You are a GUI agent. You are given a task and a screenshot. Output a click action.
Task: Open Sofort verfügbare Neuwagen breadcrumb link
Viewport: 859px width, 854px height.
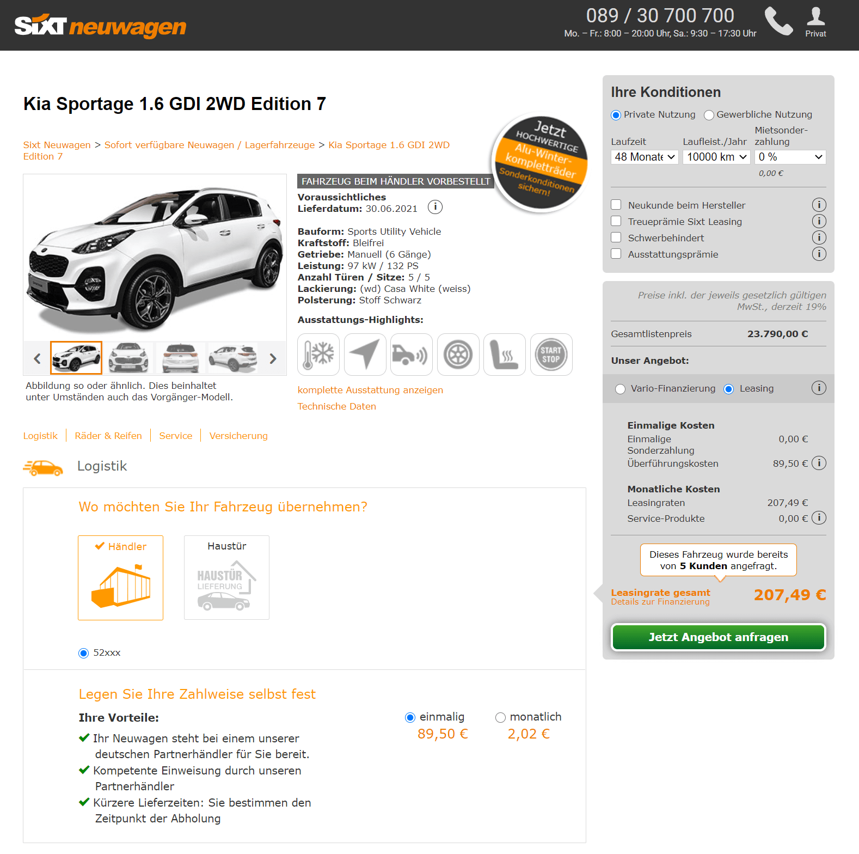tap(210, 145)
